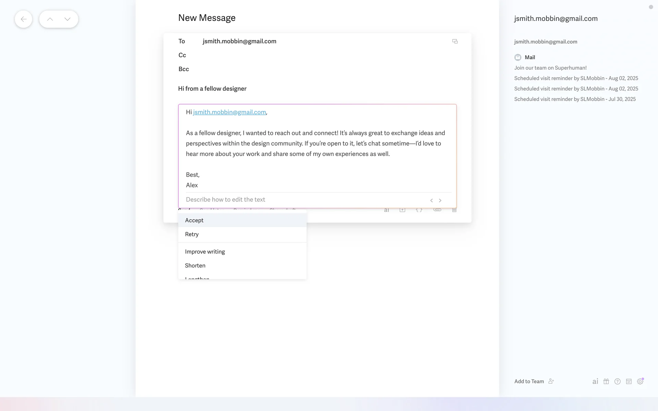Click the Mail envelope icon in sidebar
This screenshot has width=658, height=411.
[518, 58]
